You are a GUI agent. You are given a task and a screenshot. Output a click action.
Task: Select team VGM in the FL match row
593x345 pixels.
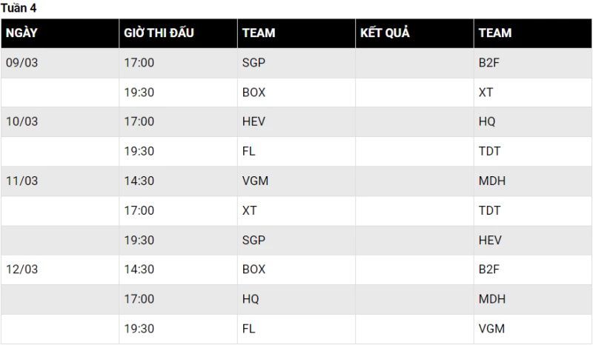pos(491,329)
